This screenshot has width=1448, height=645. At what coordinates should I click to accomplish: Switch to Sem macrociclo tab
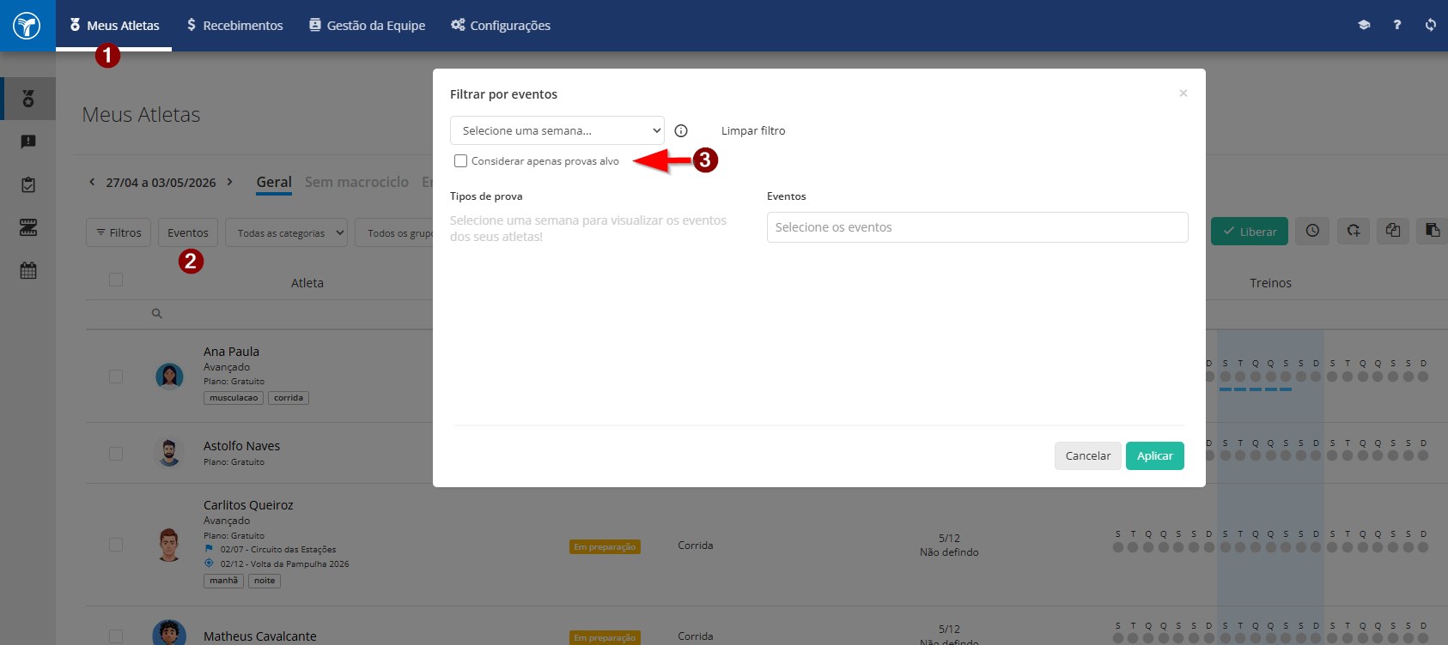click(356, 182)
